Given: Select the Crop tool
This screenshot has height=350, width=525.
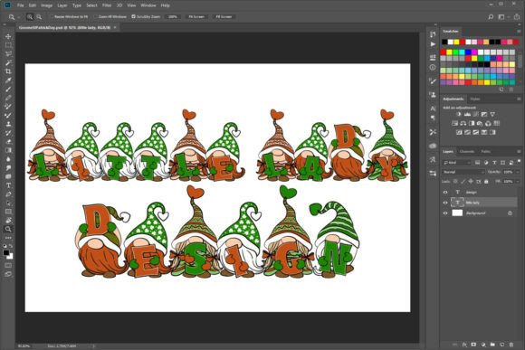Looking at the screenshot, I should (8, 71).
